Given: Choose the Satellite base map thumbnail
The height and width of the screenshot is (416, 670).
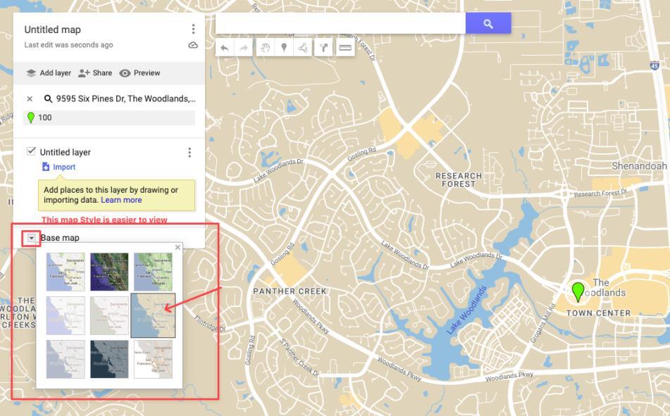Looking at the screenshot, I should pos(109,272).
